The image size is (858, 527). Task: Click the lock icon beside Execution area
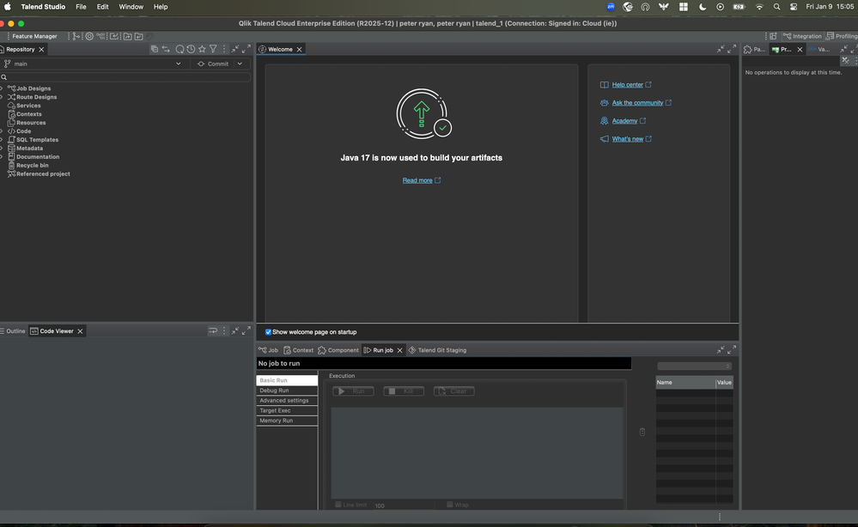coord(642,432)
